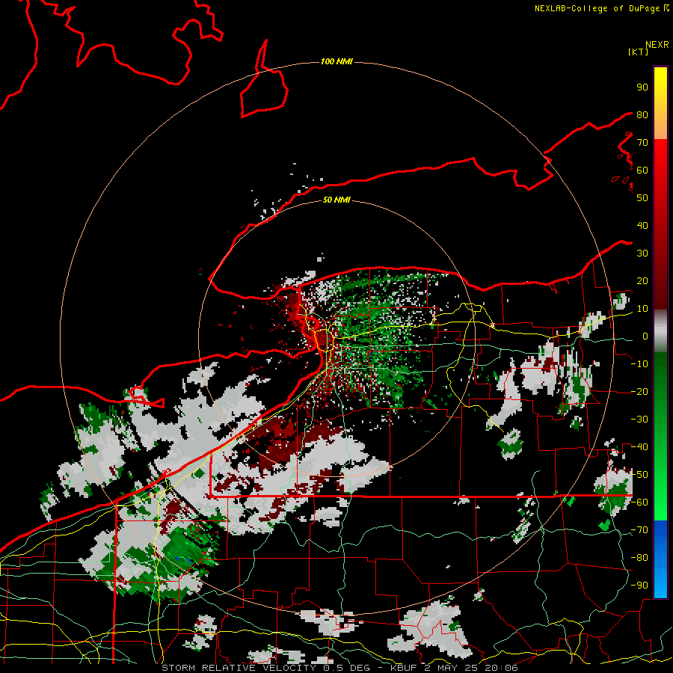Click the [KT] units label above the color bar
This screenshot has width=673, height=673.
pyautogui.click(x=638, y=52)
